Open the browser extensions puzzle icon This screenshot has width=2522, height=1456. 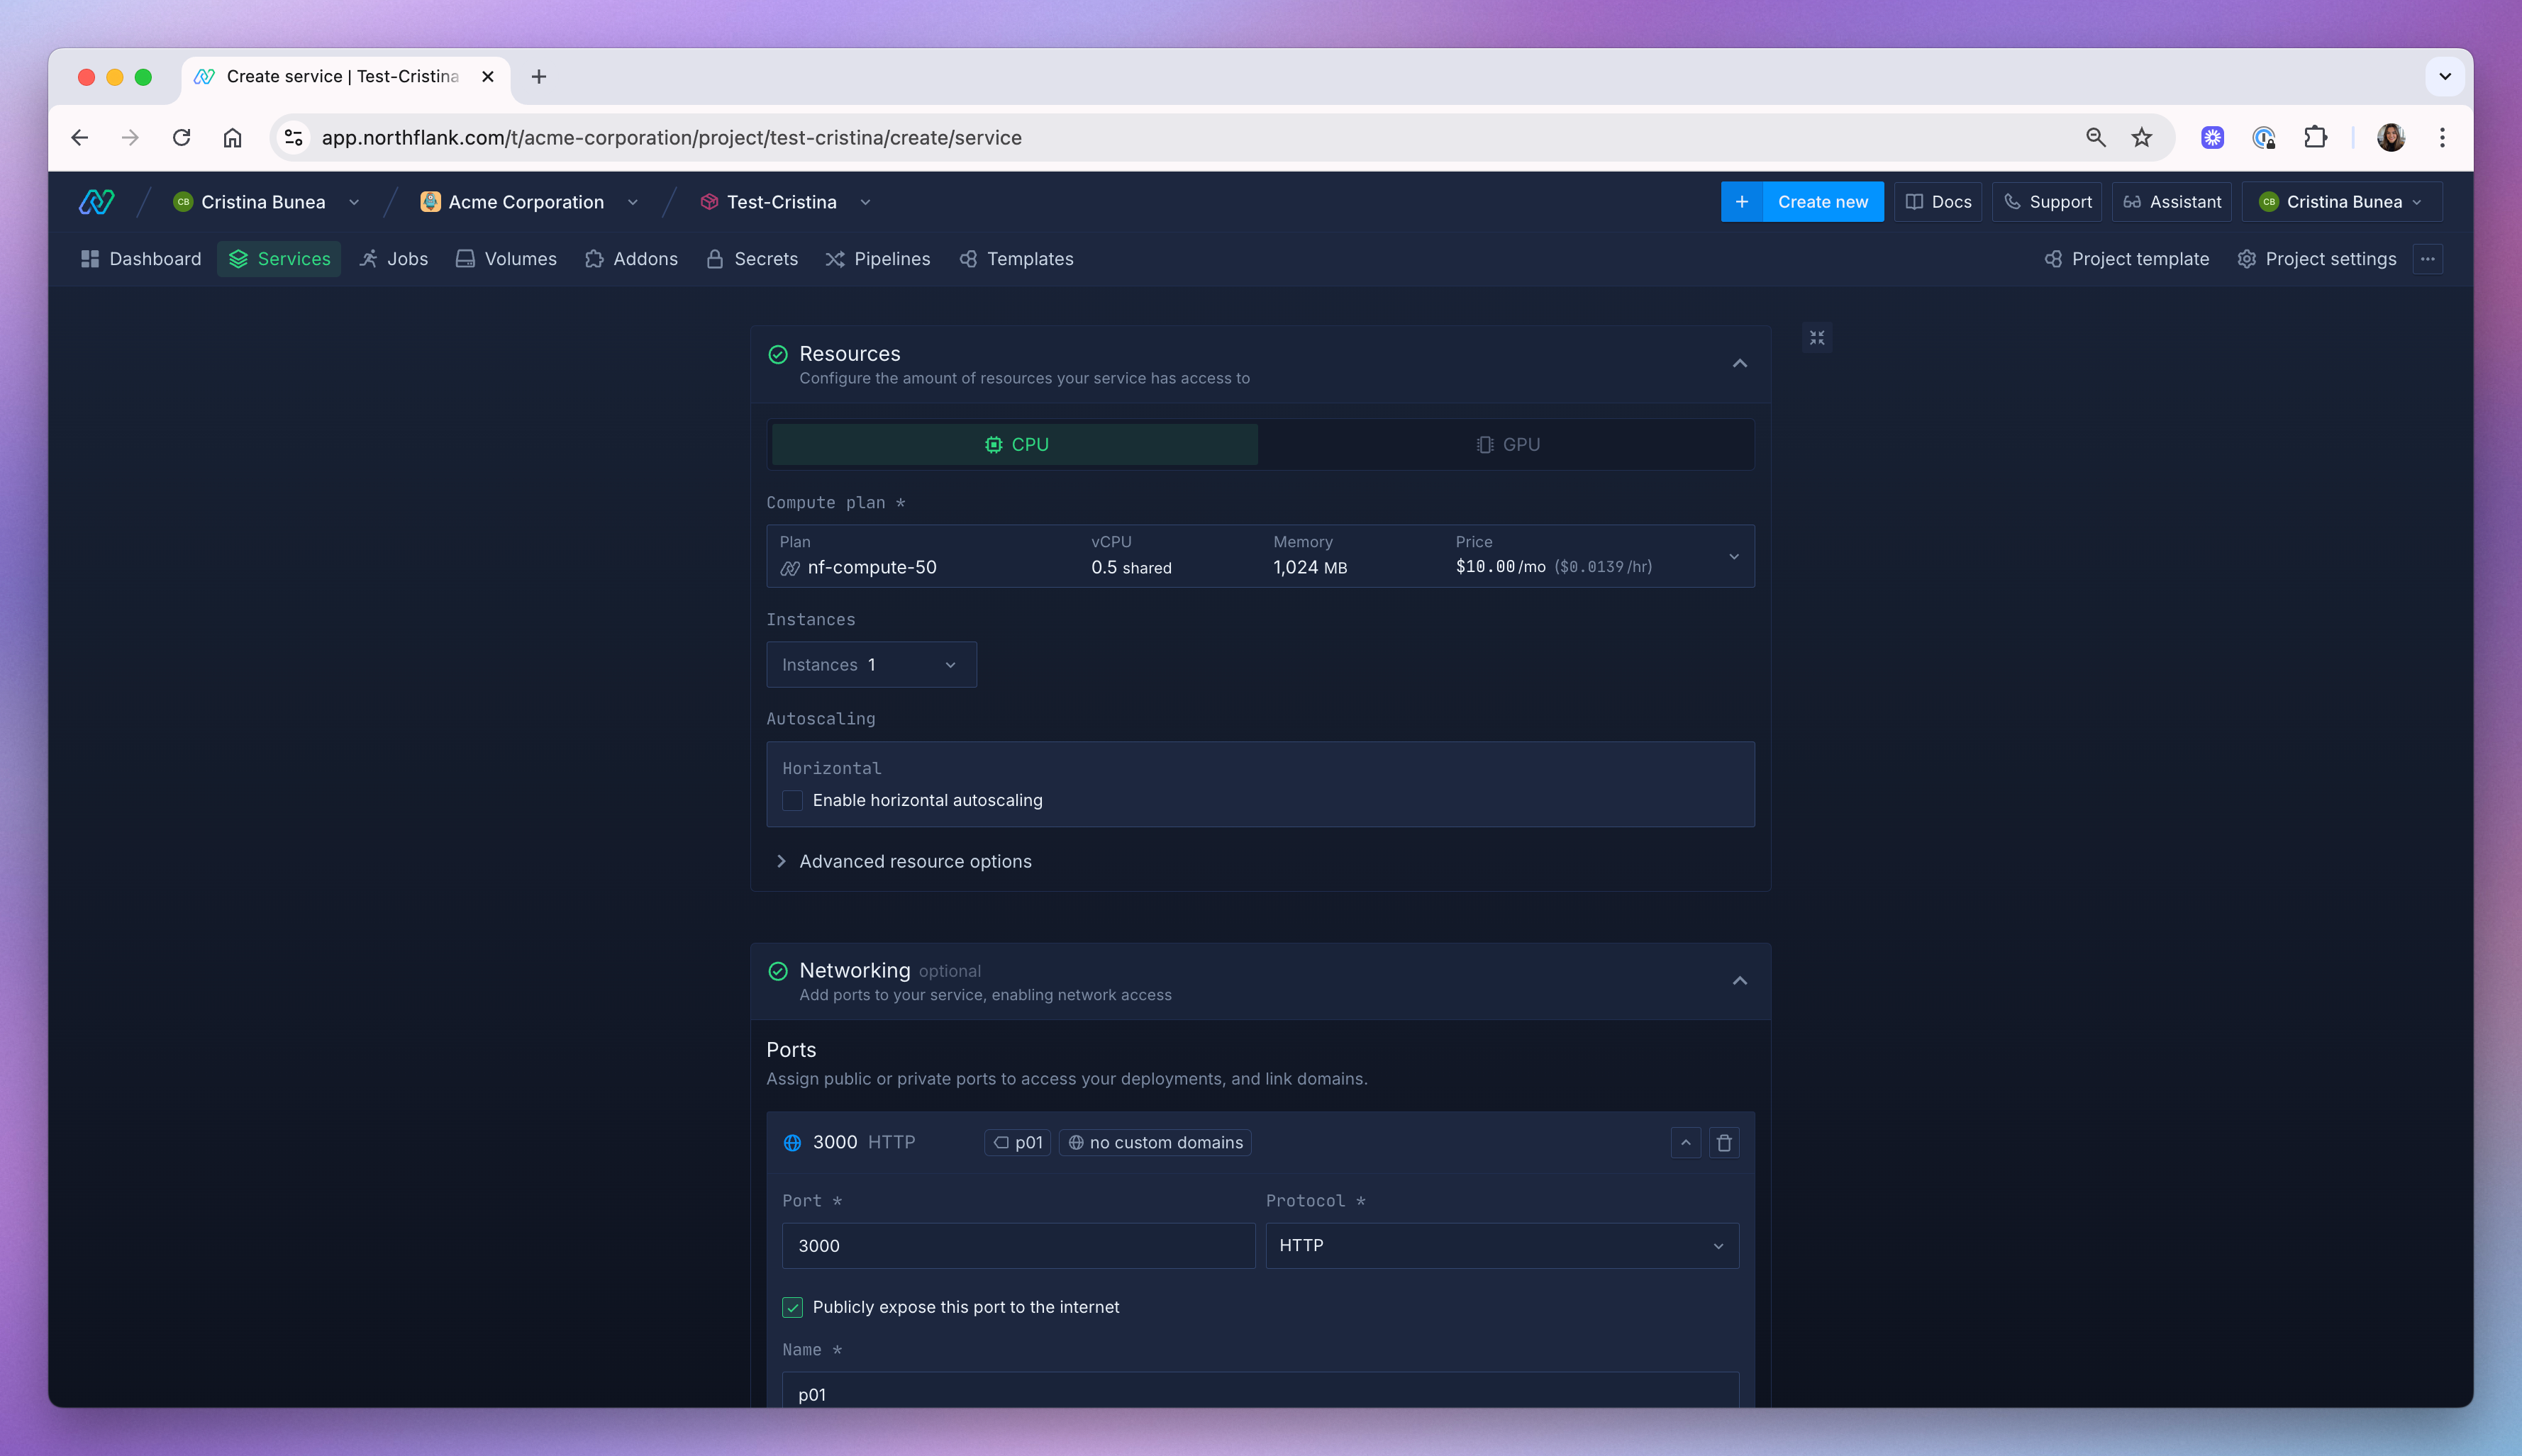click(2315, 138)
